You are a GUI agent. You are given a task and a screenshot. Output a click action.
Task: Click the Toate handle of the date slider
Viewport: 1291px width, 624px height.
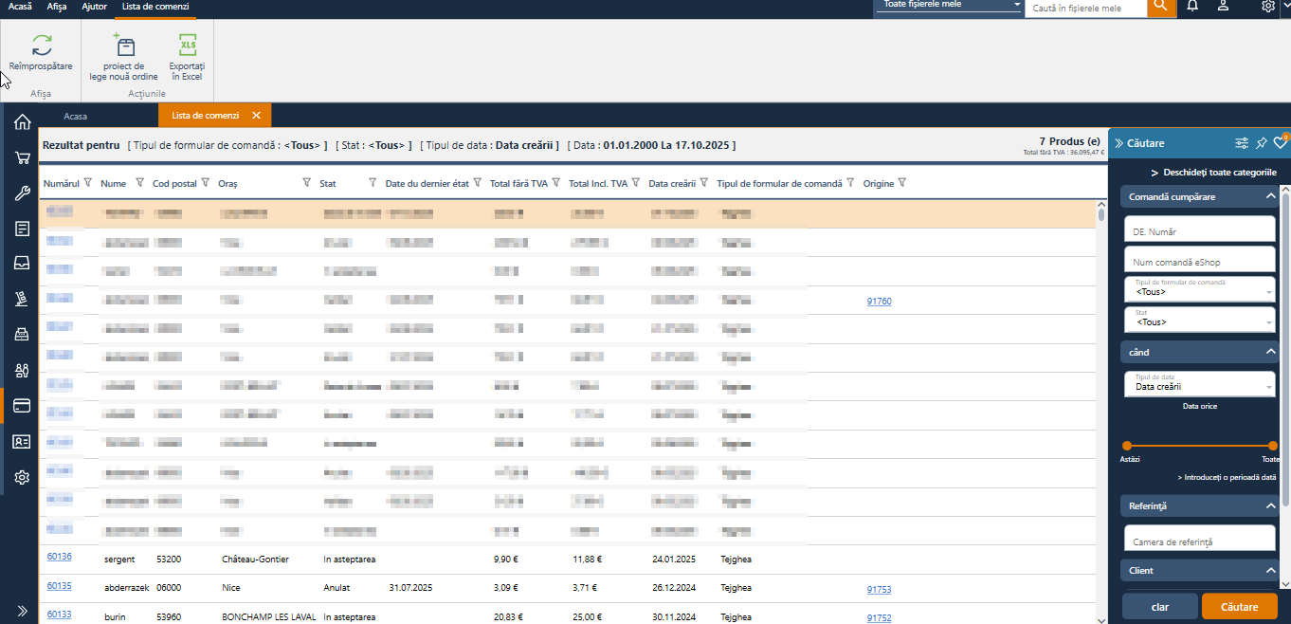(x=1273, y=446)
